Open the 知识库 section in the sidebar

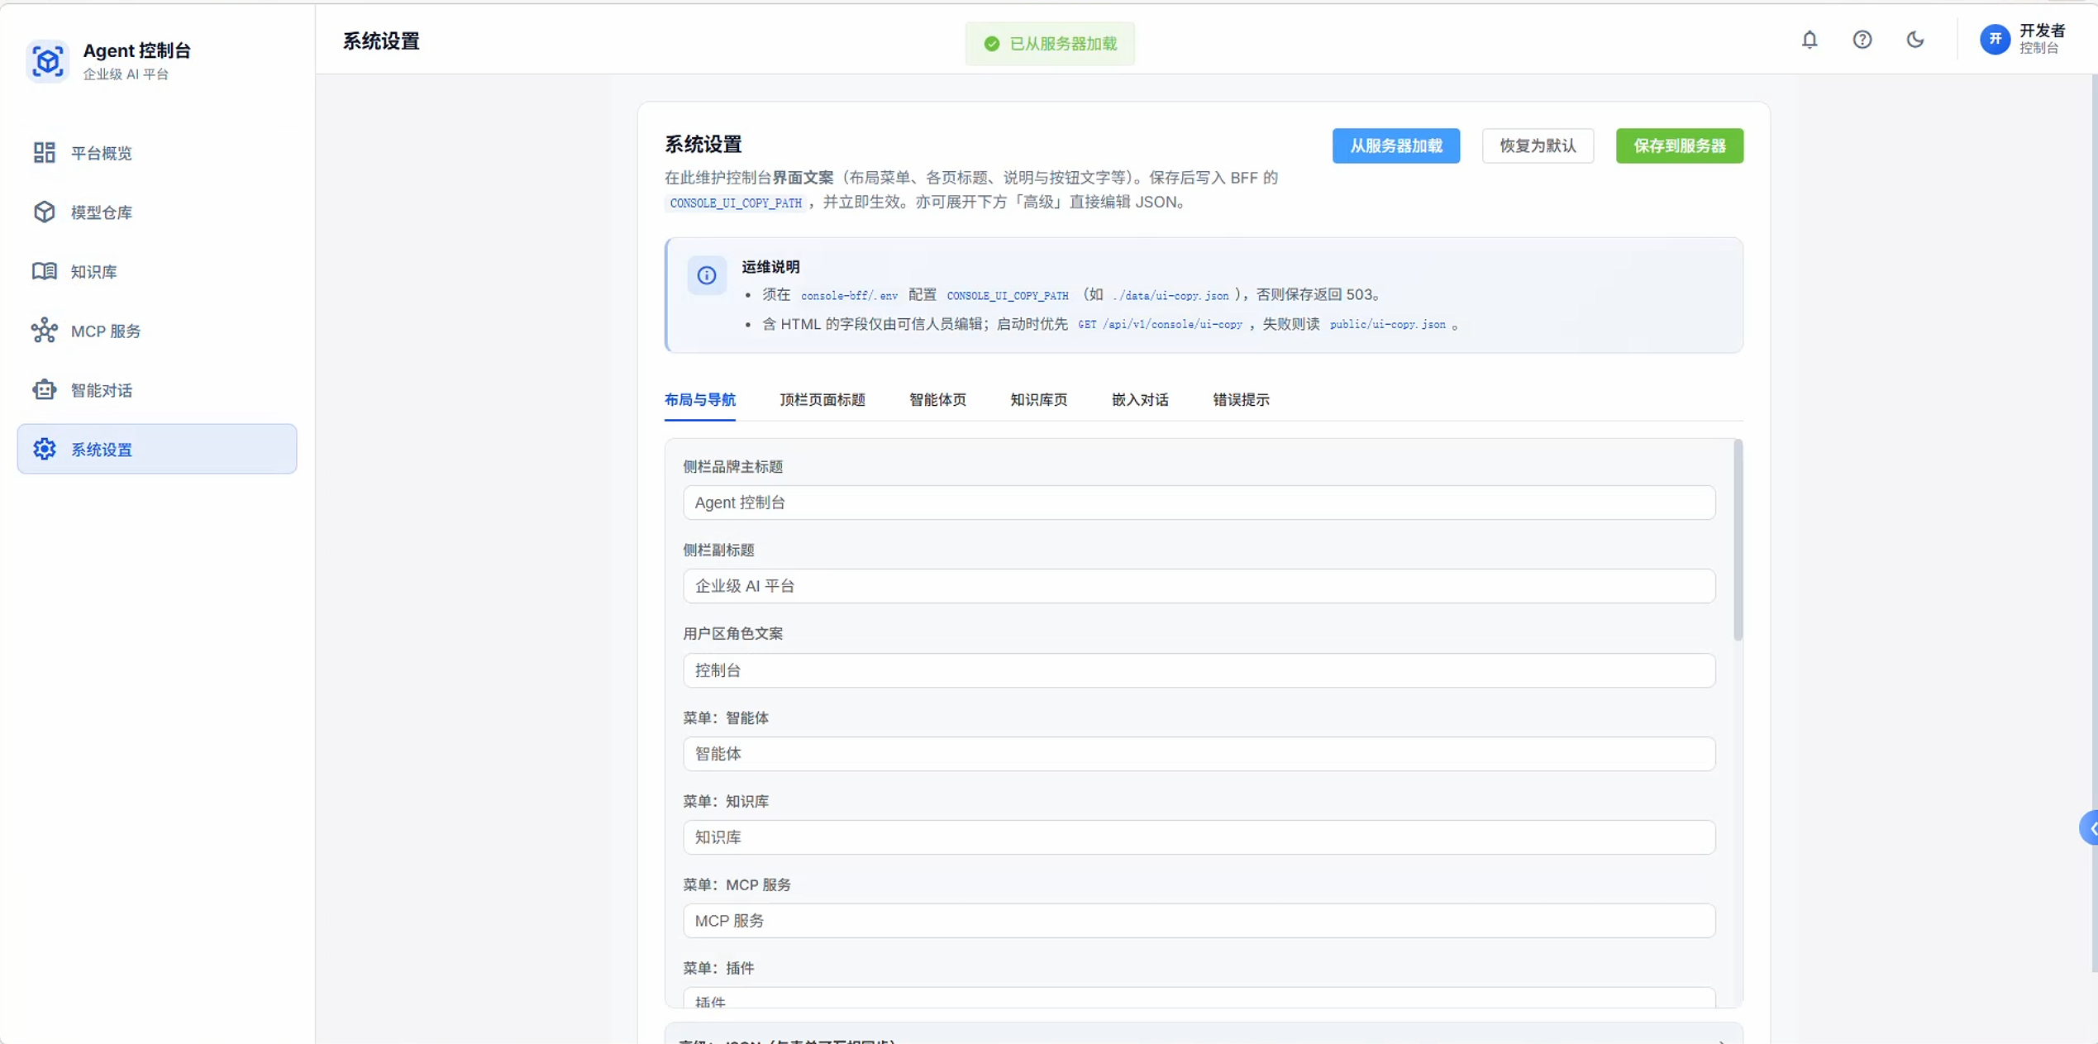coord(93,272)
